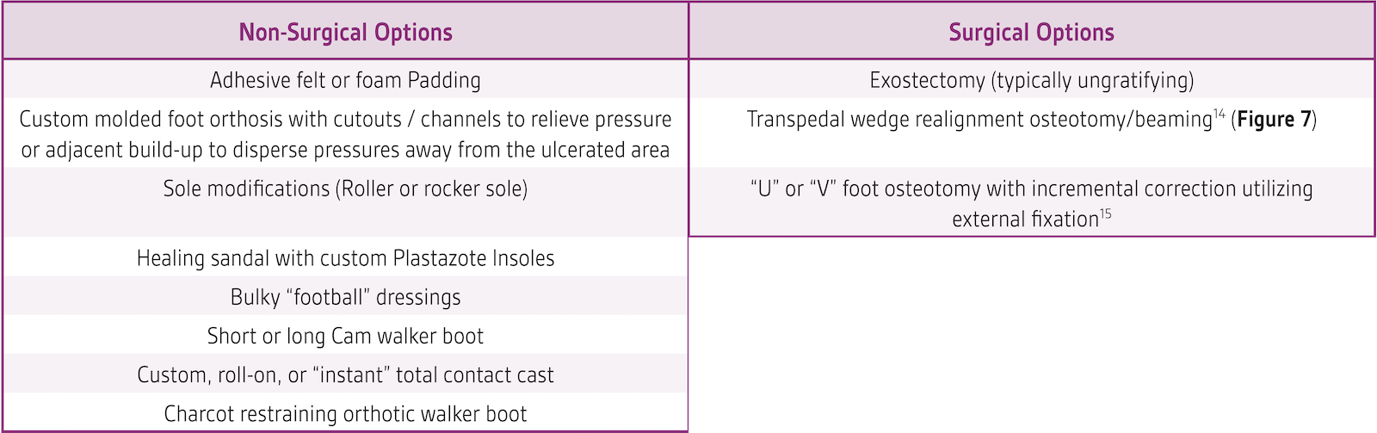Click the Sole modifications (Roller or rocker sole) cell
Screen dimensions: 1377x433
point(345,202)
